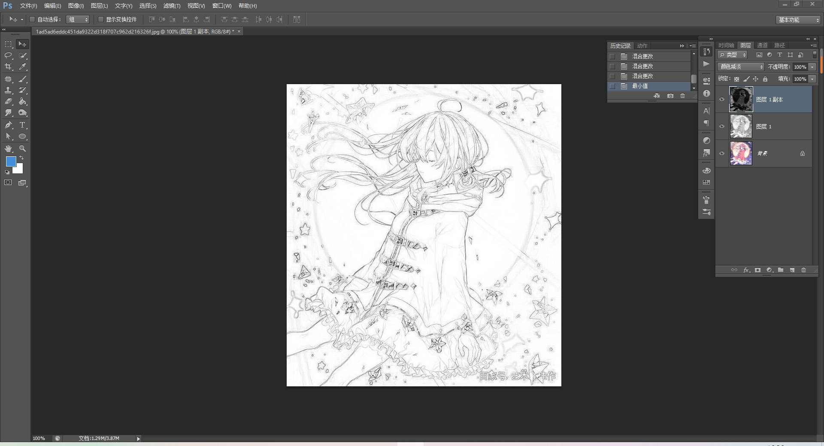824x446 pixels.
Task: Select the 最小值 history state
Action: [x=649, y=86]
